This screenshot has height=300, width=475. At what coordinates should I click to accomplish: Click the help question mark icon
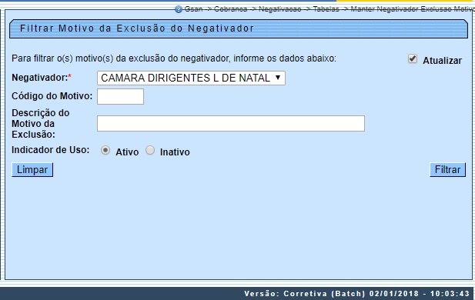coord(179,9)
